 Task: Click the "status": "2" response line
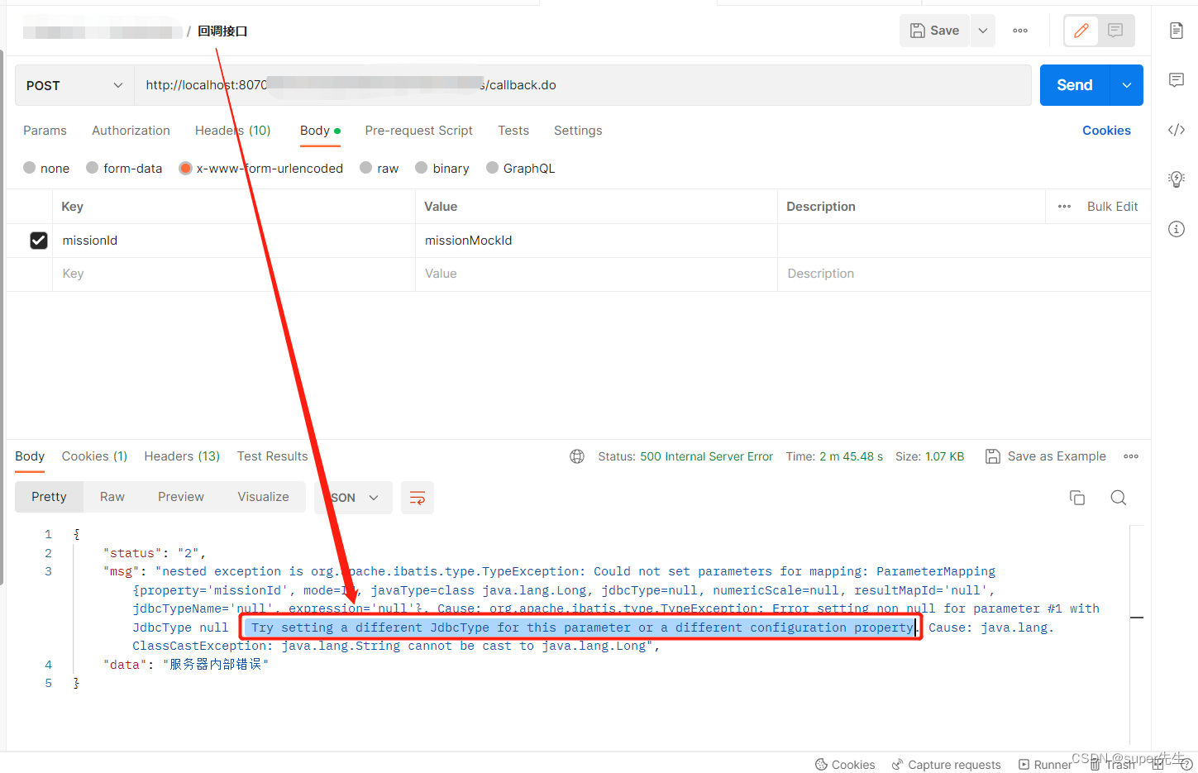point(154,553)
